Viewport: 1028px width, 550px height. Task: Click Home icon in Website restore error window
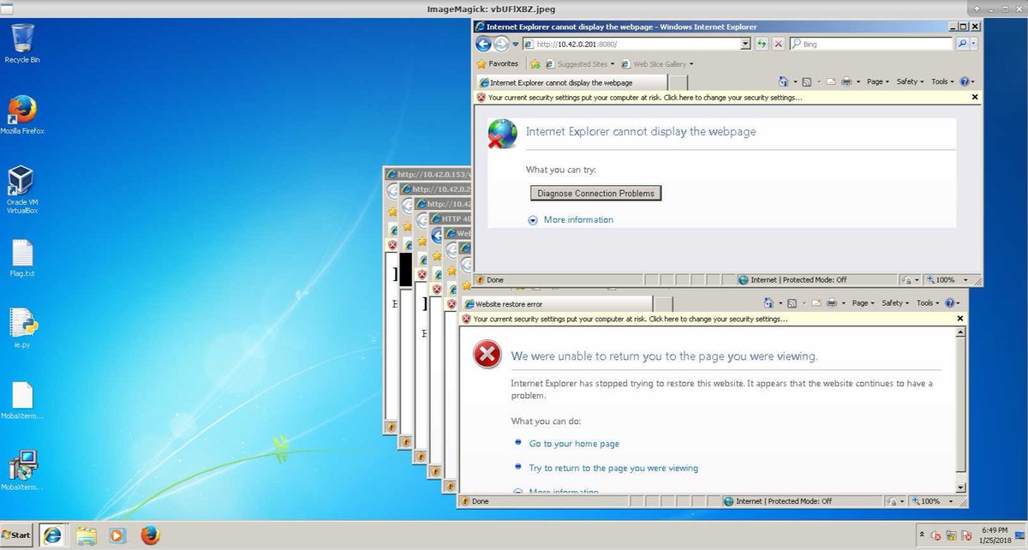click(768, 303)
